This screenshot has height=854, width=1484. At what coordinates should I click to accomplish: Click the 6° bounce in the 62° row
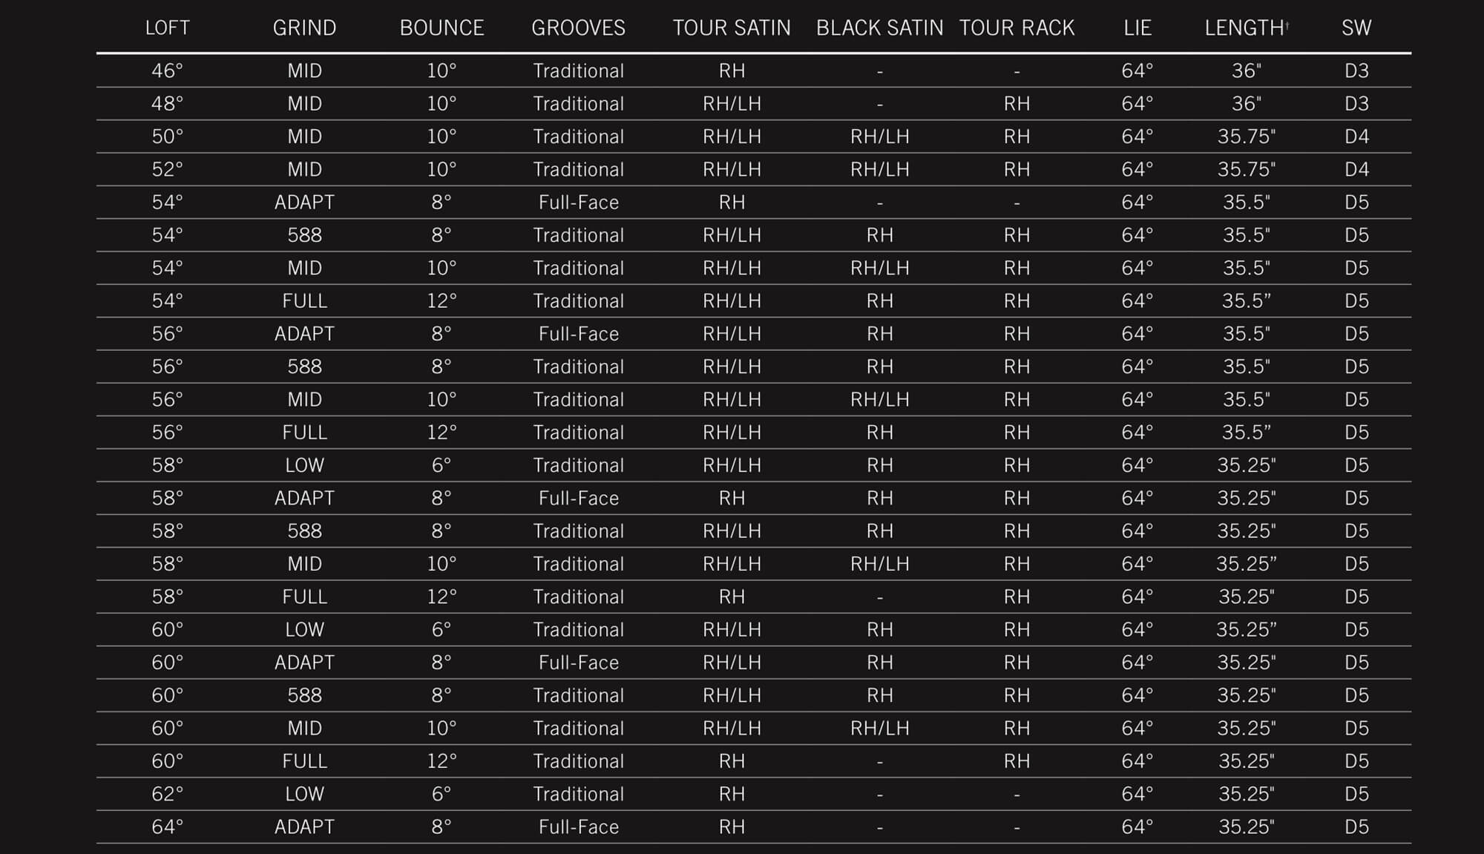pyautogui.click(x=441, y=795)
